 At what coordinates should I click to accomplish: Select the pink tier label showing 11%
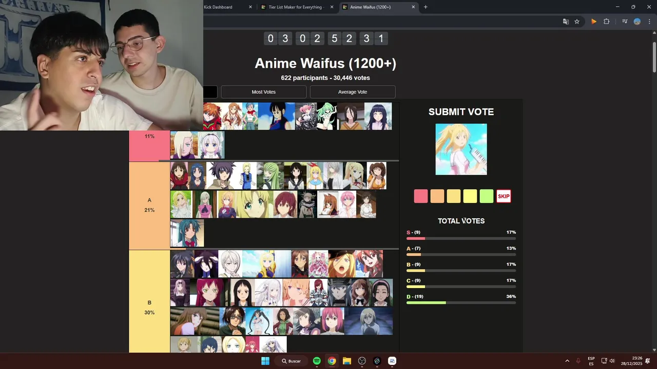click(149, 146)
